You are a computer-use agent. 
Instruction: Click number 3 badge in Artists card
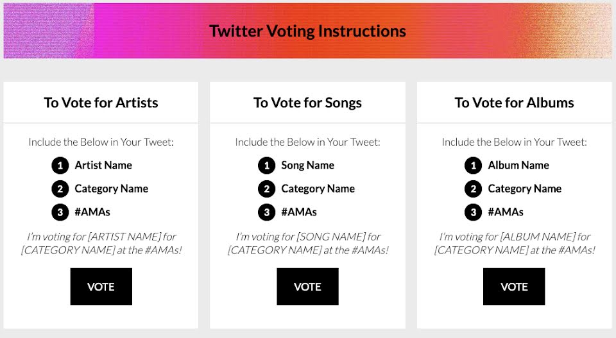(x=60, y=212)
